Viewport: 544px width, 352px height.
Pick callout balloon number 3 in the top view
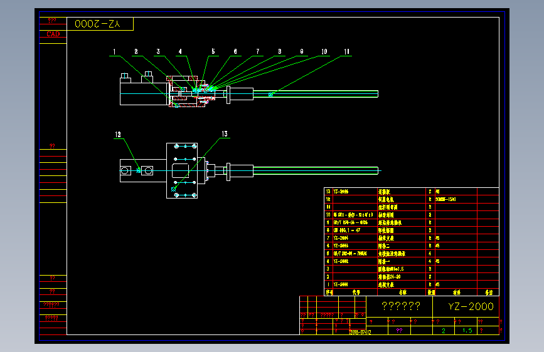(x=158, y=51)
